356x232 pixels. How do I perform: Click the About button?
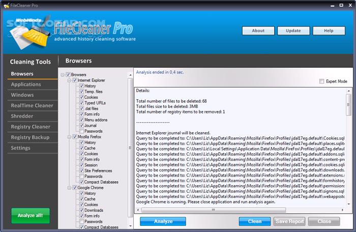pos(258,31)
